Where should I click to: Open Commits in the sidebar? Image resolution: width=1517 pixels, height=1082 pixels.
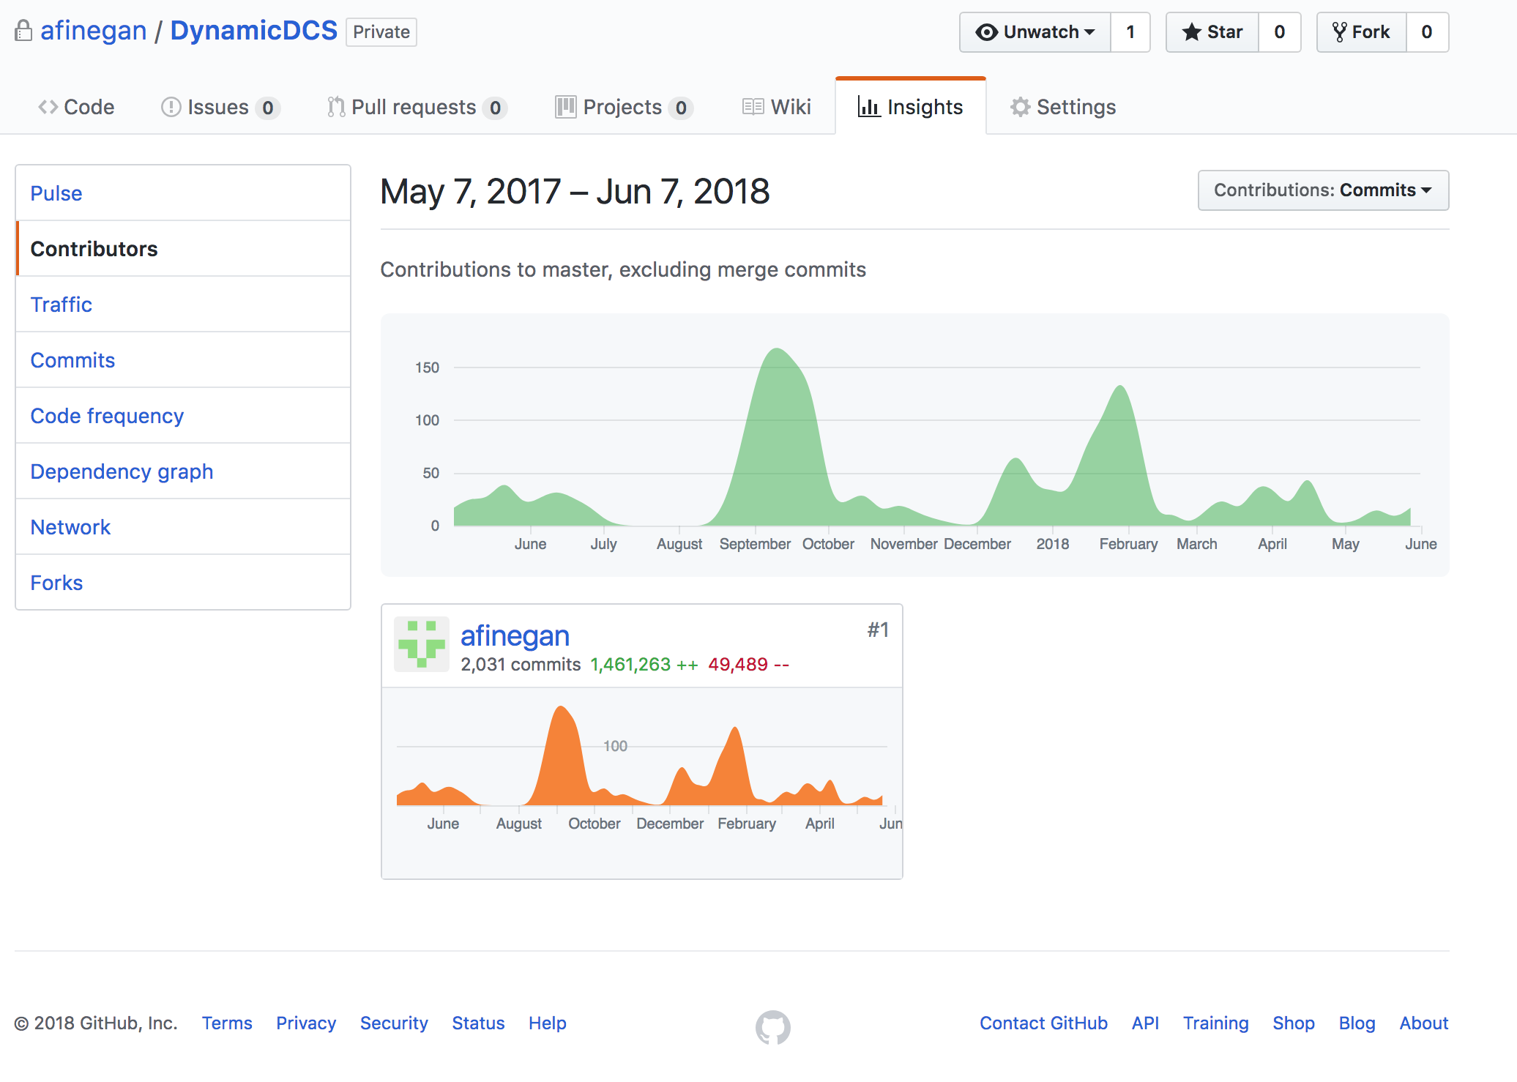click(x=183, y=360)
